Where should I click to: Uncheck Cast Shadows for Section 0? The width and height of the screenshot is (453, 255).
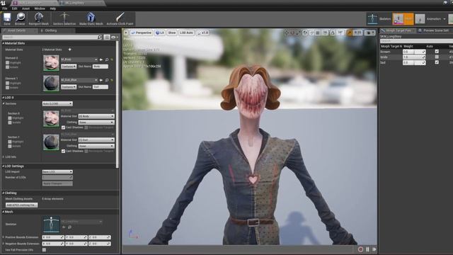point(63,127)
